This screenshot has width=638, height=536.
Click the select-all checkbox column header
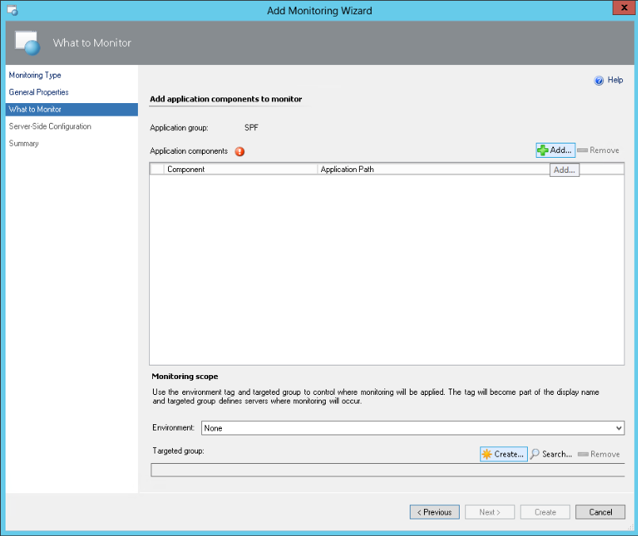156,170
